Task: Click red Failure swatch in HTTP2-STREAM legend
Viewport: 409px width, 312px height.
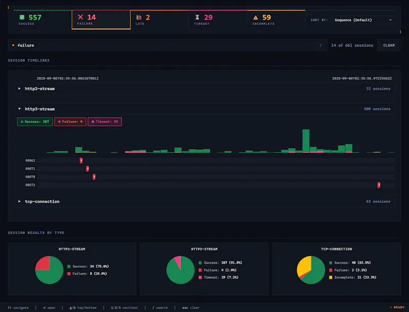Action: point(69,274)
